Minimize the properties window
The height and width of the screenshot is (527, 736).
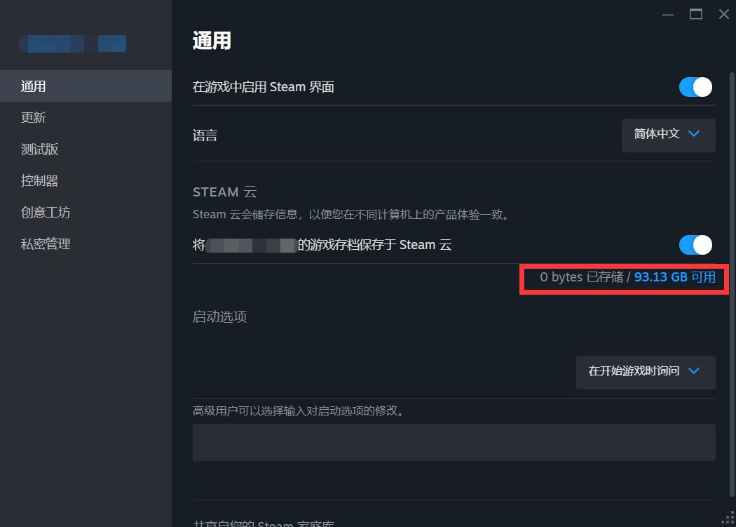point(668,15)
